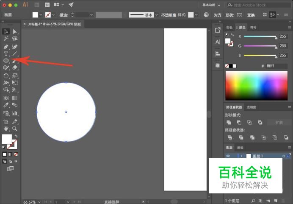The height and width of the screenshot is (204, 293).
Task: Click Divide in Pathfinder panel
Action: 230,137
